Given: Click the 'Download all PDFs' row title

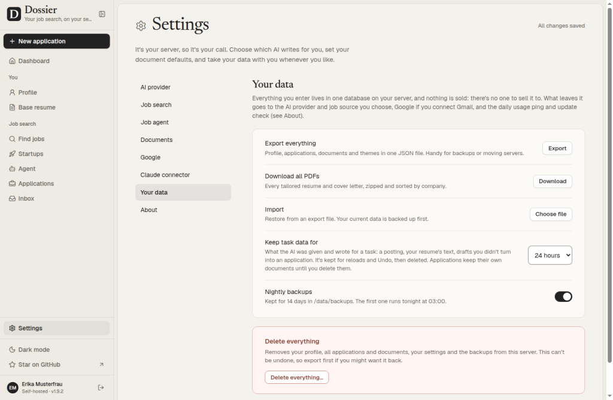Looking at the screenshot, I should (292, 176).
